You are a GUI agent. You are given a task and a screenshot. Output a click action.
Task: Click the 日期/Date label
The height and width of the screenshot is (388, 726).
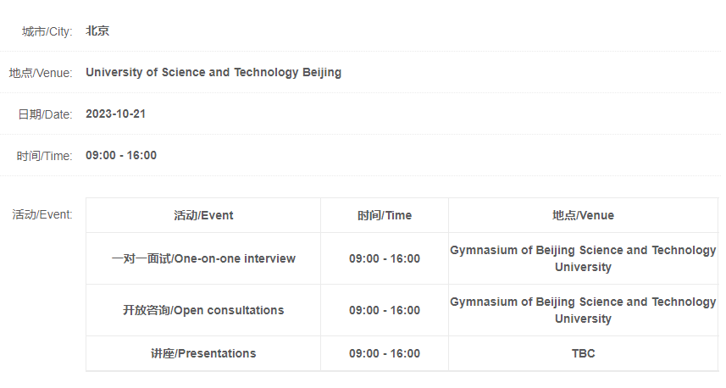(45, 114)
